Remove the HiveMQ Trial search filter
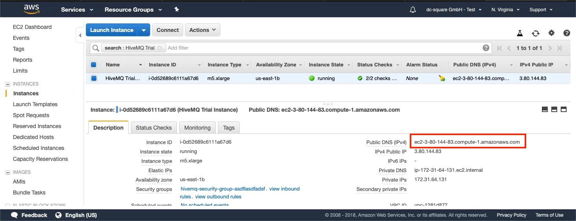The width and height of the screenshot is (576, 221). point(160,48)
